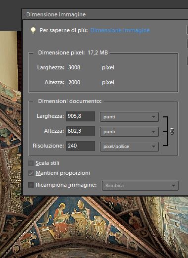Open the Dimensione immagine help link
The width and height of the screenshot is (188, 258).
point(120,30)
